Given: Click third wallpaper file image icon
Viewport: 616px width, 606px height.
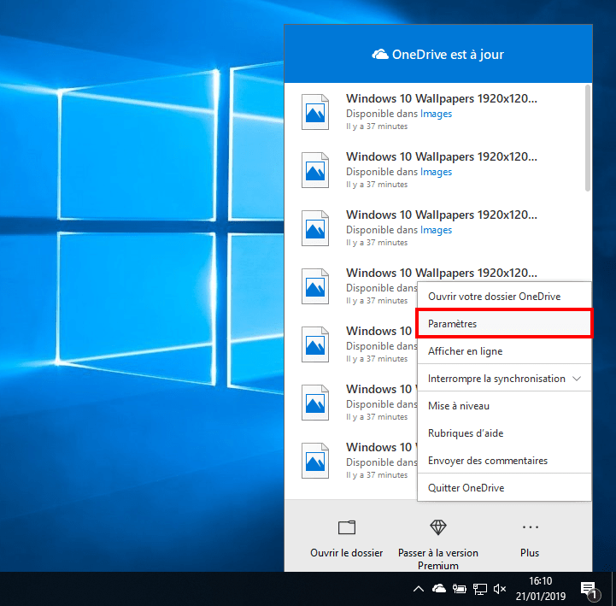Looking at the screenshot, I should pyautogui.click(x=315, y=228).
